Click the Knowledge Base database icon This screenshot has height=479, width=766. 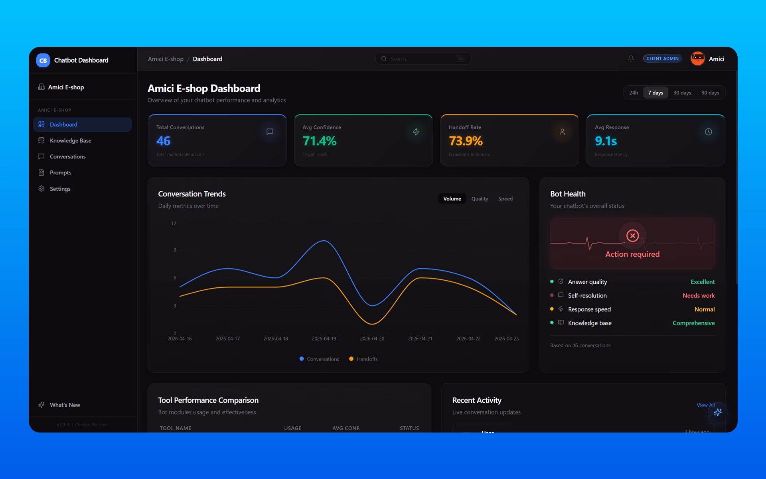41,141
